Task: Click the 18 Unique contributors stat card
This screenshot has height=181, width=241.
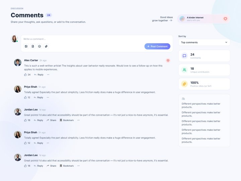Action: (204, 70)
